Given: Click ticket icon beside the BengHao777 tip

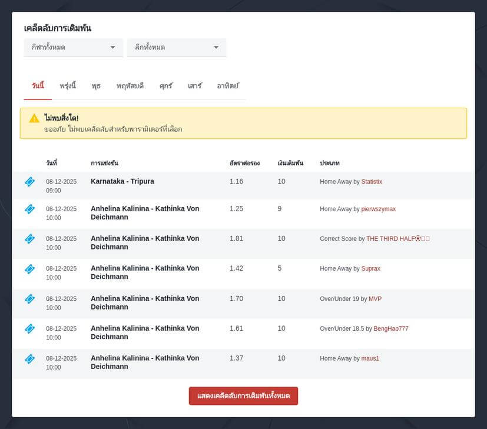Looking at the screenshot, I should pyautogui.click(x=29, y=328).
